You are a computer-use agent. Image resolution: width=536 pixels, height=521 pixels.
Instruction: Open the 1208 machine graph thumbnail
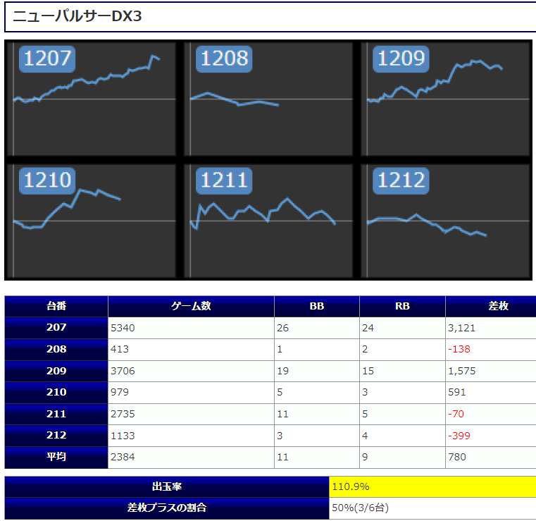tap(268, 99)
